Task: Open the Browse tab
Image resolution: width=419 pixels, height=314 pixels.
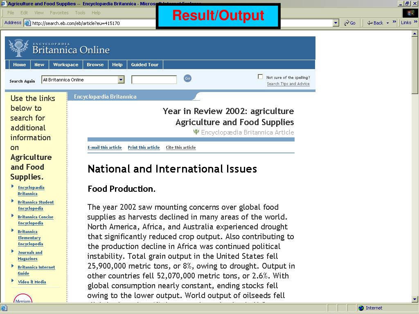Action: point(95,65)
